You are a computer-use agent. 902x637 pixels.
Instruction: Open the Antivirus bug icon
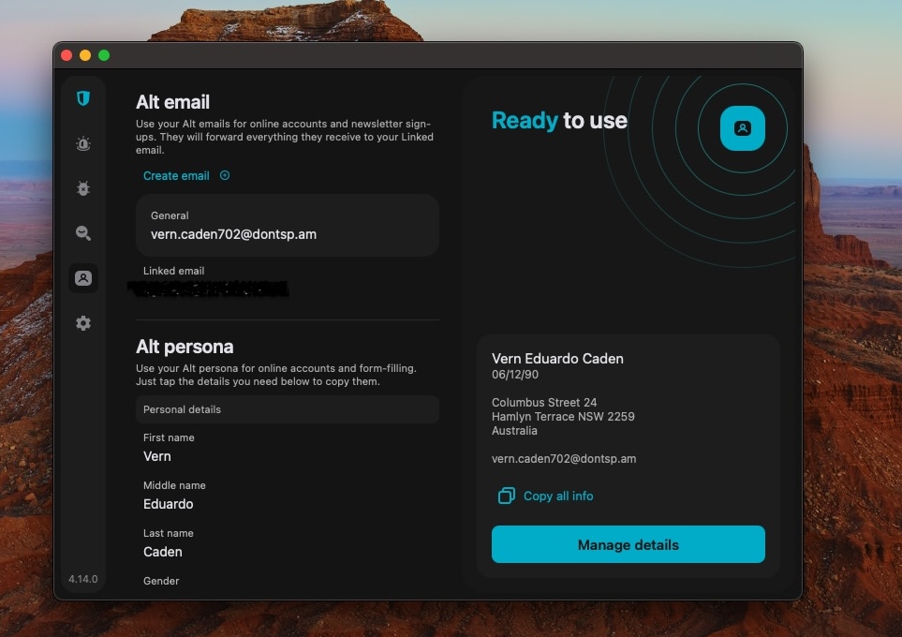point(82,188)
